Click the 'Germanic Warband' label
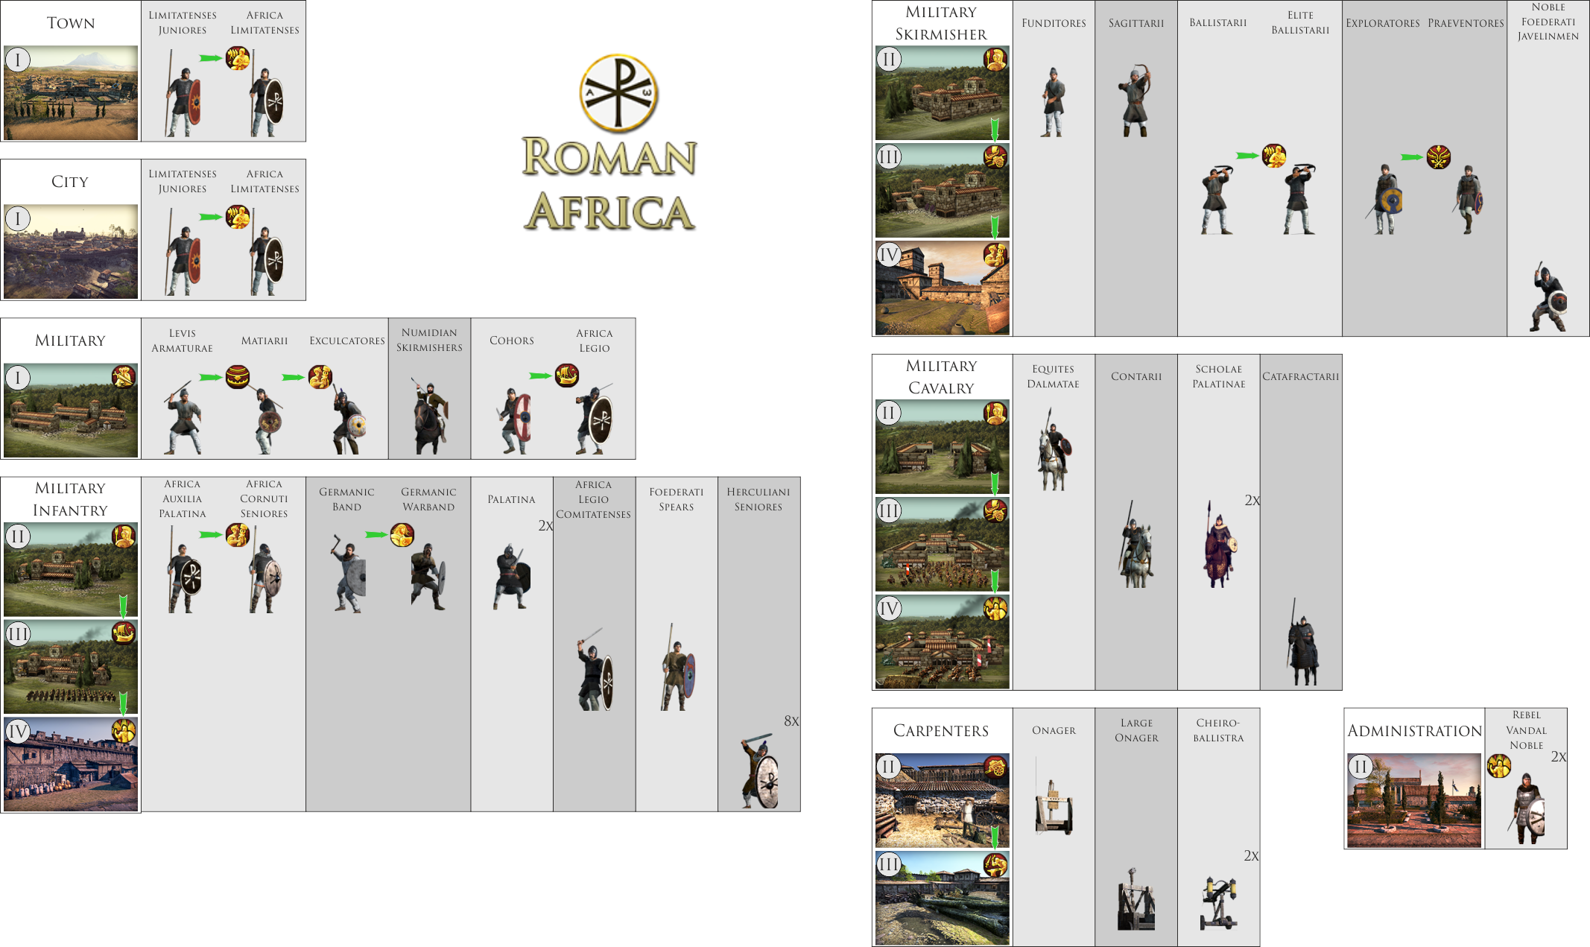The width and height of the screenshot is (1590, 947). point(428,499)
